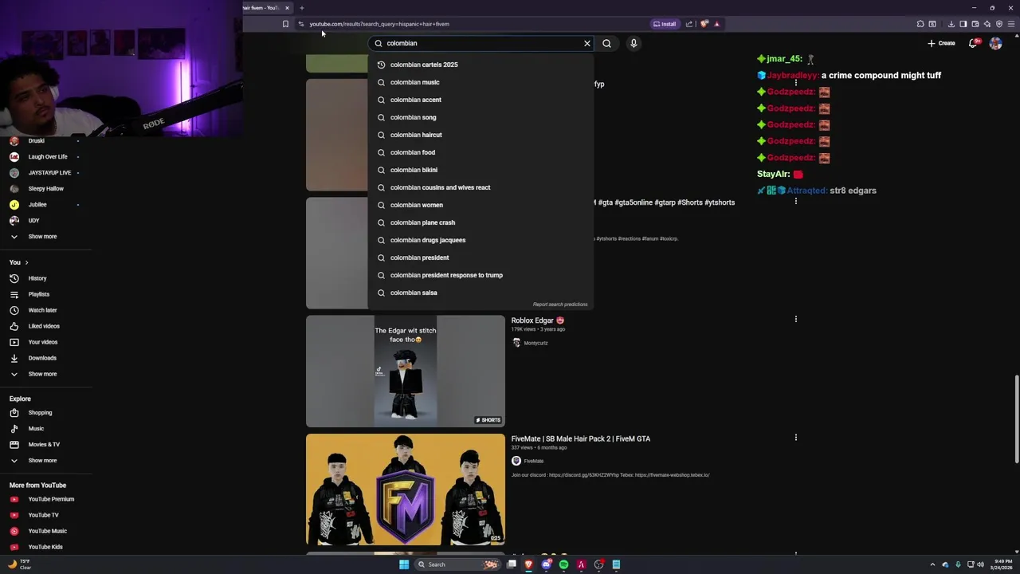This screenshot has height=574, width=1020.
Task: Open the Montycurlz channel link
Action: [x=535, y=343]
